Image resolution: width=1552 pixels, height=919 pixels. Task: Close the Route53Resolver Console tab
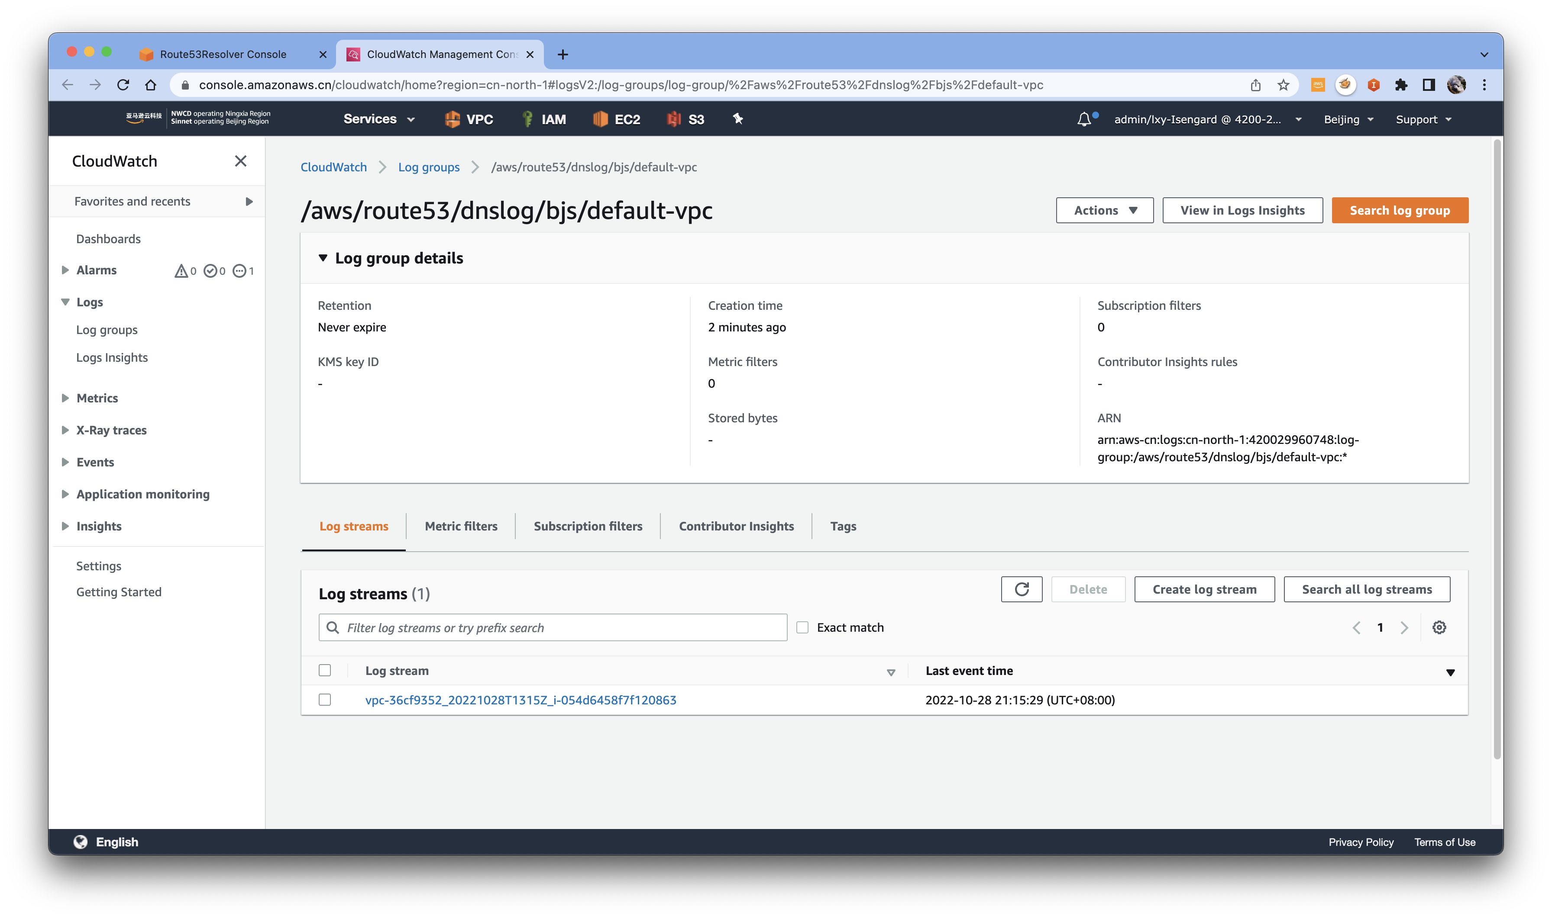click(323, 55)
